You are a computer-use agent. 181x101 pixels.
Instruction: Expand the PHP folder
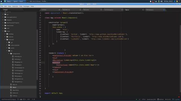(x=3, y=28)
